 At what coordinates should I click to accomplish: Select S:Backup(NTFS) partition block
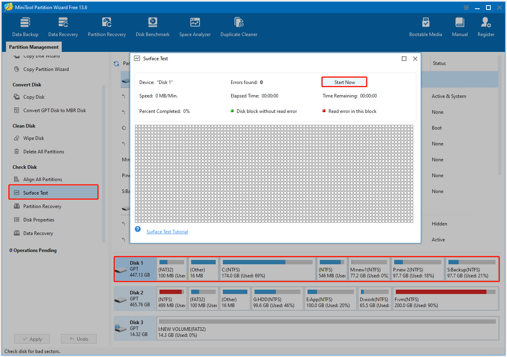point(472,269)
